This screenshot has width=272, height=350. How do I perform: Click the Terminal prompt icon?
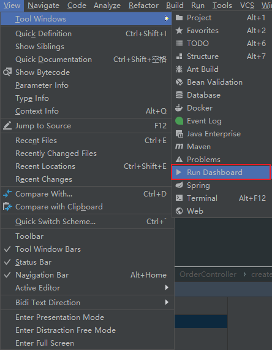coord(179,198)
